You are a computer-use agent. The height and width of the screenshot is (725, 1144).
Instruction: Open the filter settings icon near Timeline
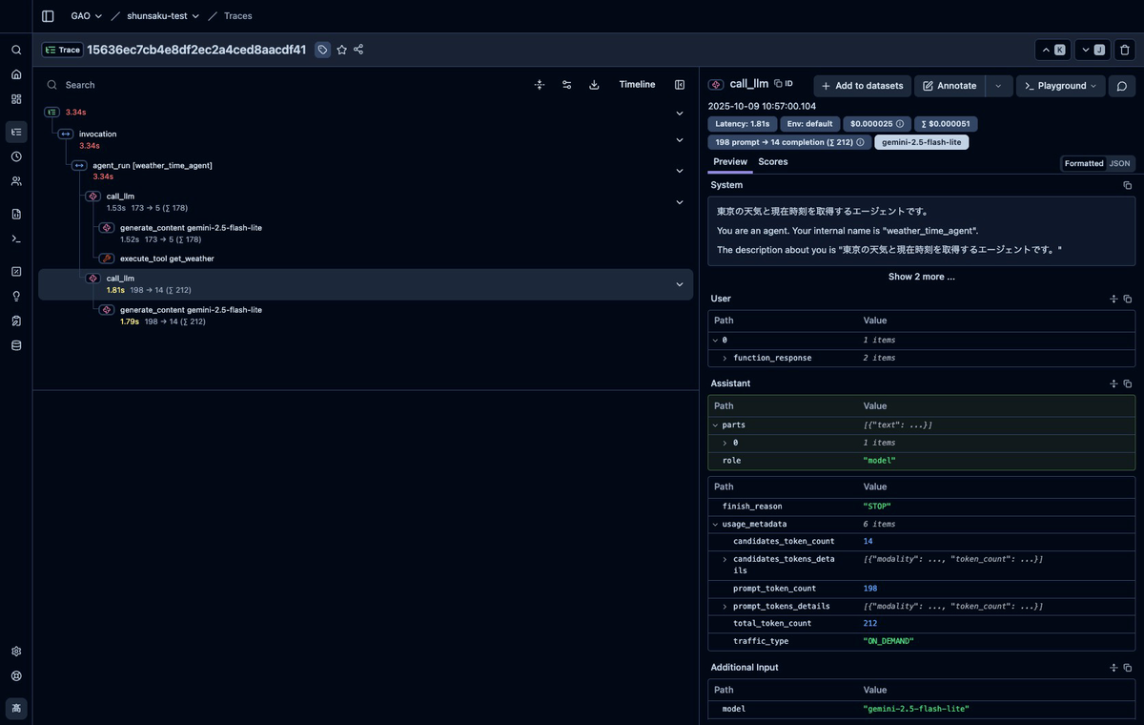(x=566, y=85)
